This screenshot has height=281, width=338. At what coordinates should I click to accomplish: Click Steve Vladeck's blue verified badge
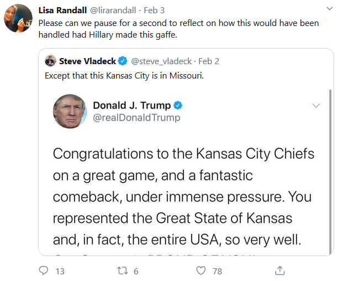pyautogui.click(x=123, y=61)
